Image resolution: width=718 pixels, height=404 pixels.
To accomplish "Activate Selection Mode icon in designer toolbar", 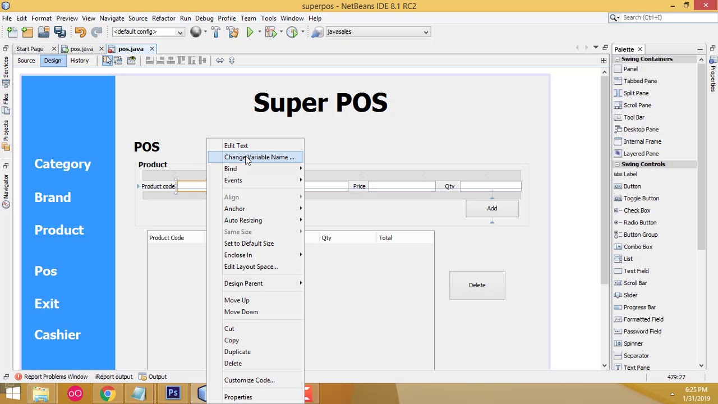I will (107, 61).
